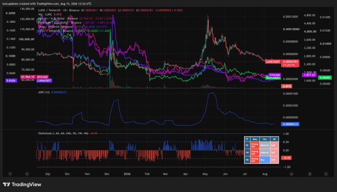Click the Y scale marker

click(10, 174)
